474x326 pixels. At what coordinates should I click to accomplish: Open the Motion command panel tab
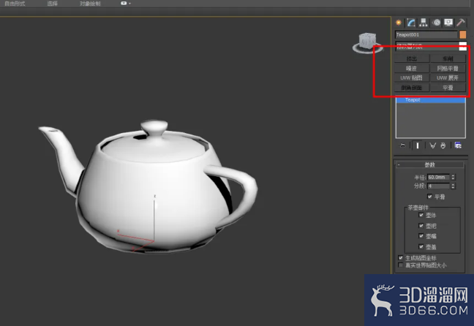pos(436,23)
